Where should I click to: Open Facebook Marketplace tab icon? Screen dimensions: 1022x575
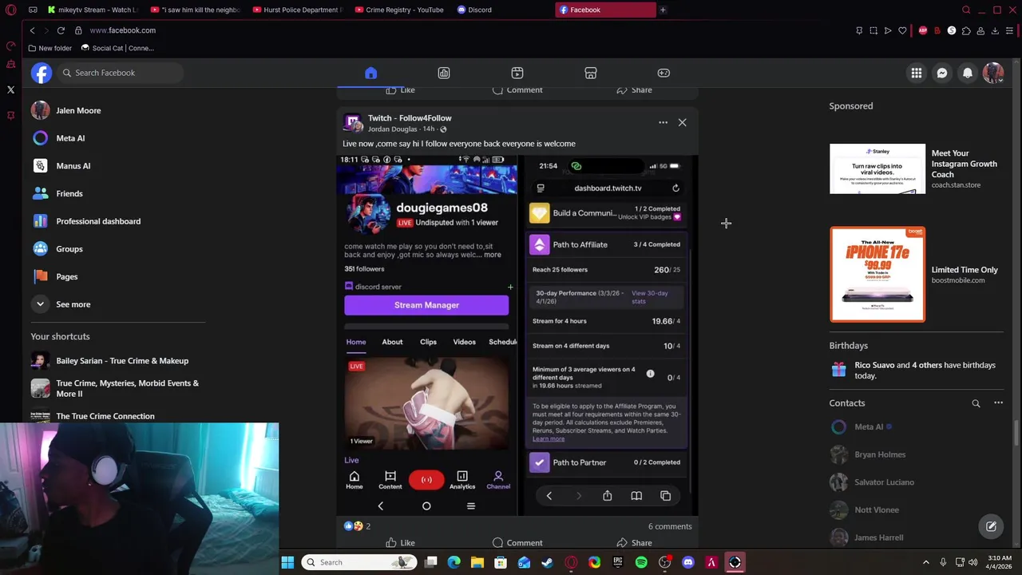point(591,73)
